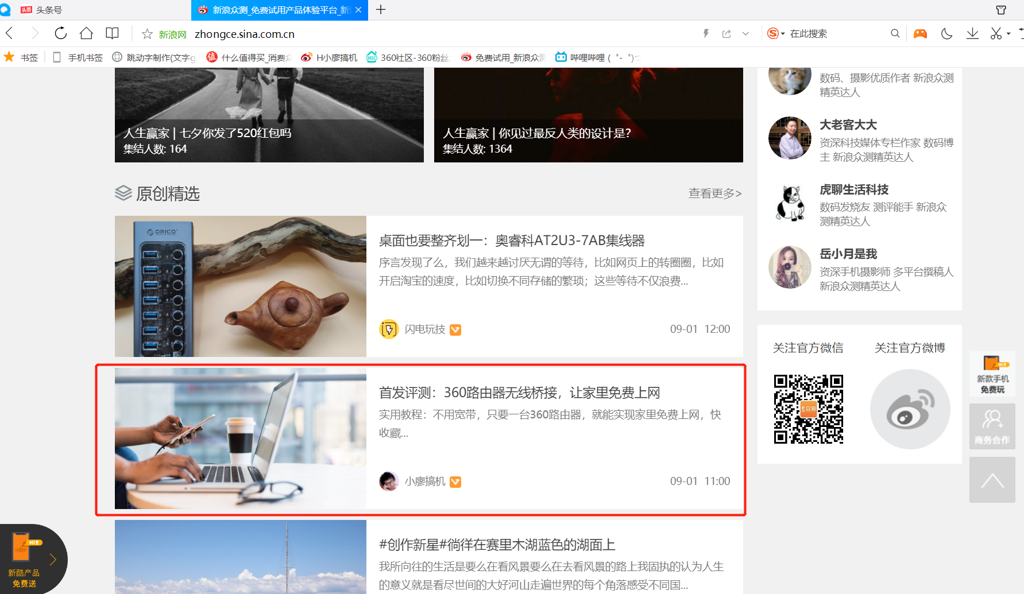
Task: Open 七夕你发了520红包吗 banner
Action: (269, 115)
